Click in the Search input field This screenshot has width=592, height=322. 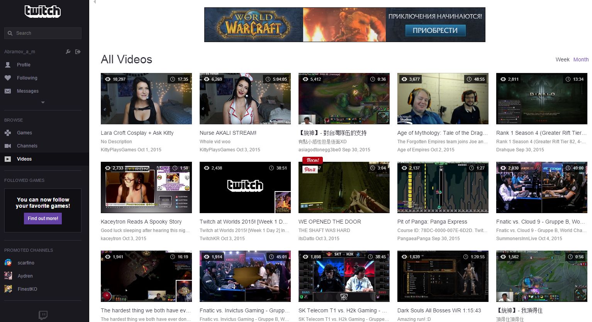pyautogui.click(x=46, y=33)
